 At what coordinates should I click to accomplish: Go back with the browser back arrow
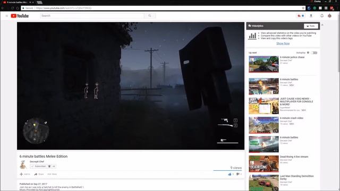click(x=3, y=8)
